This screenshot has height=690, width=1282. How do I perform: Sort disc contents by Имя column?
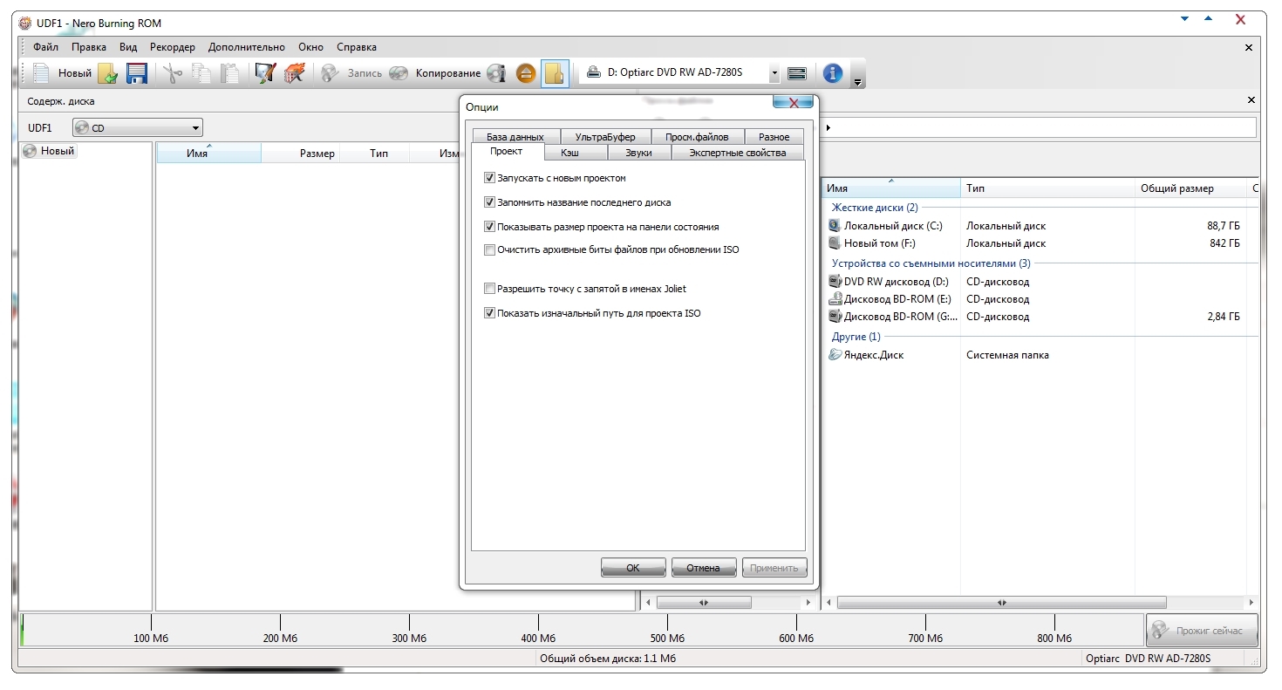[x=208, y=154]
